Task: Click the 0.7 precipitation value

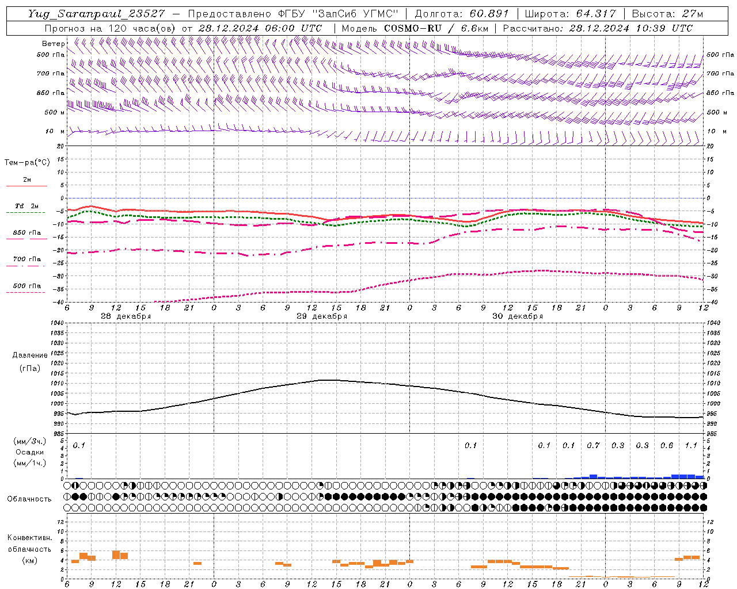Action: [x=593, y=446]
